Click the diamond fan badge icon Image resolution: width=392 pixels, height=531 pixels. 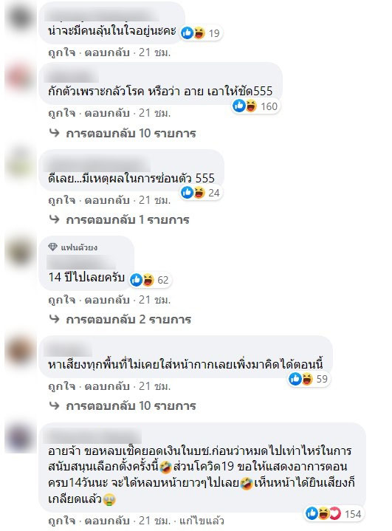point(53,247)
